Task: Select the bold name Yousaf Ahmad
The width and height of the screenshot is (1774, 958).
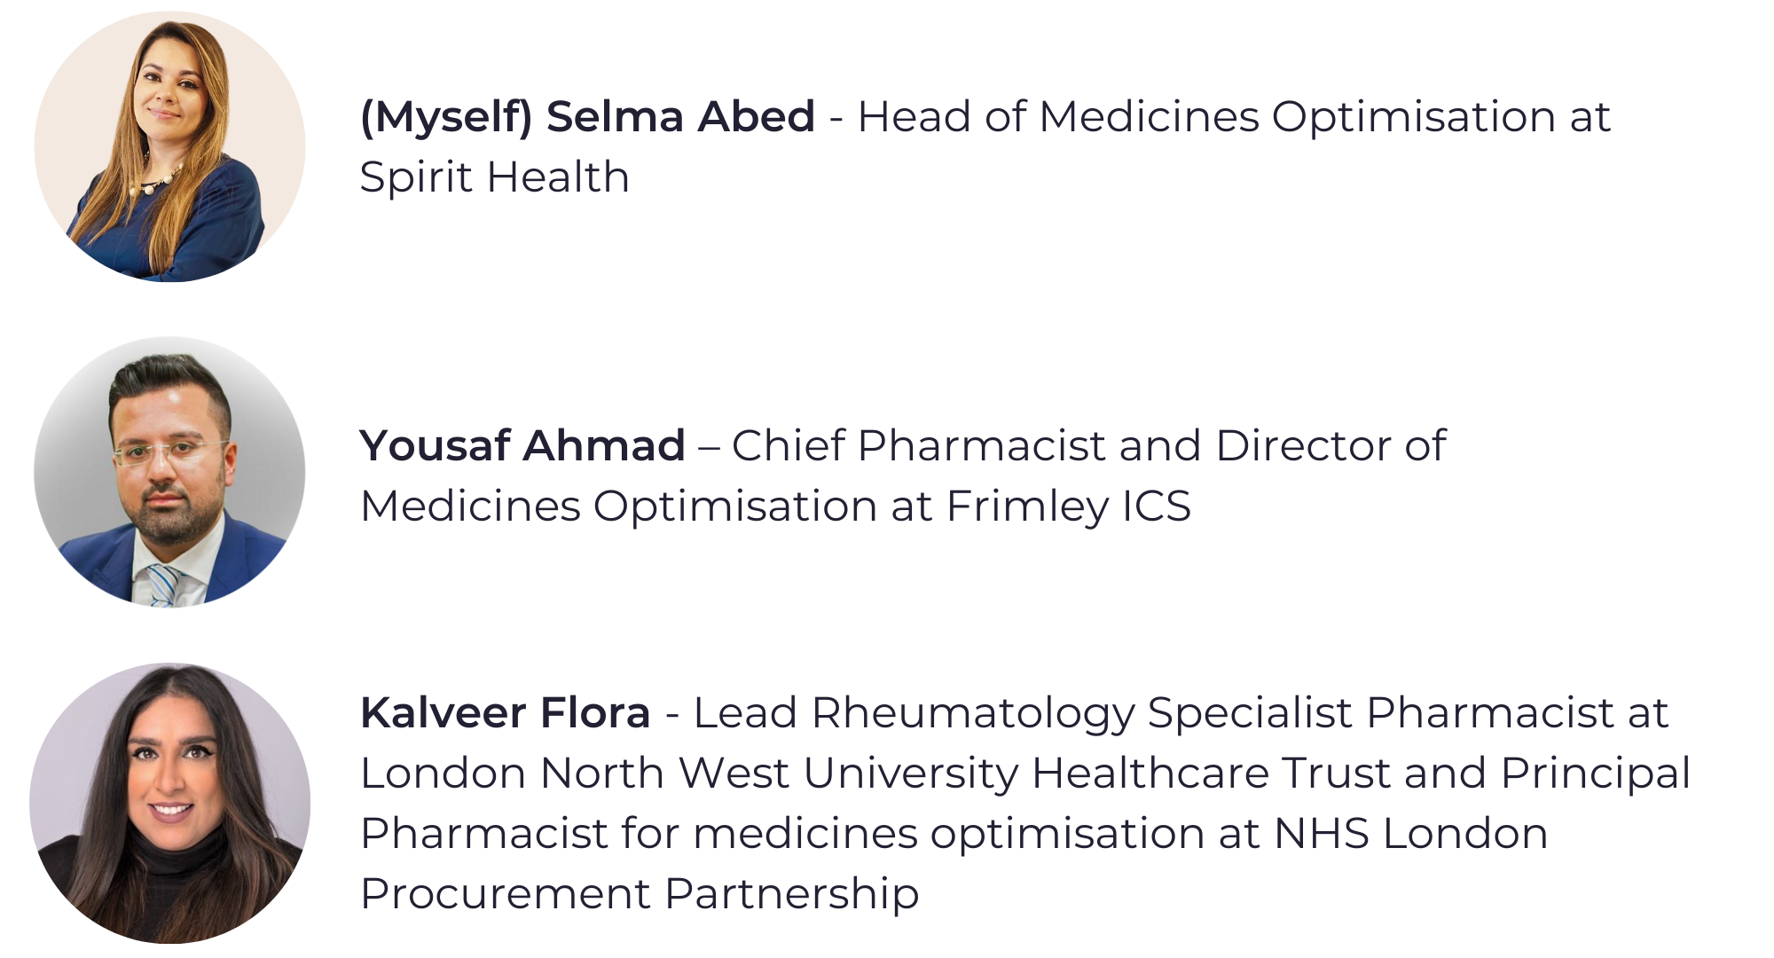Action: pos(522,445)
